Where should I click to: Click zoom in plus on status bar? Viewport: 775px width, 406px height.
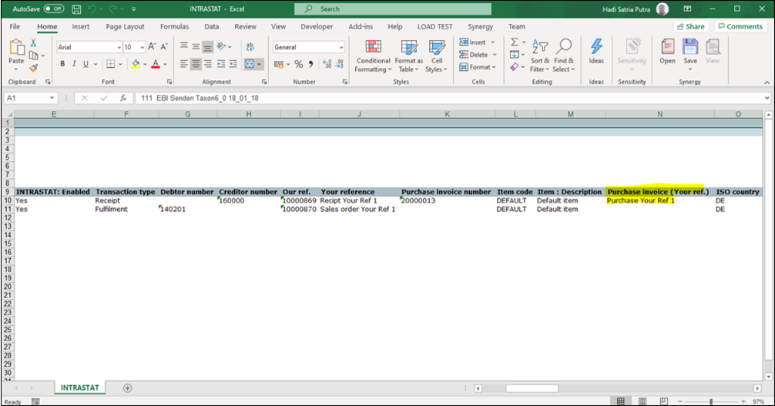[x=743, y=401]
